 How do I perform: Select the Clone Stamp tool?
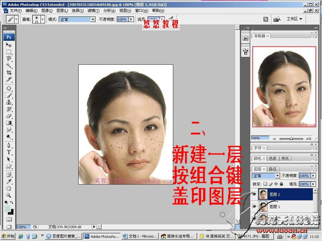(x=8, y=102)
